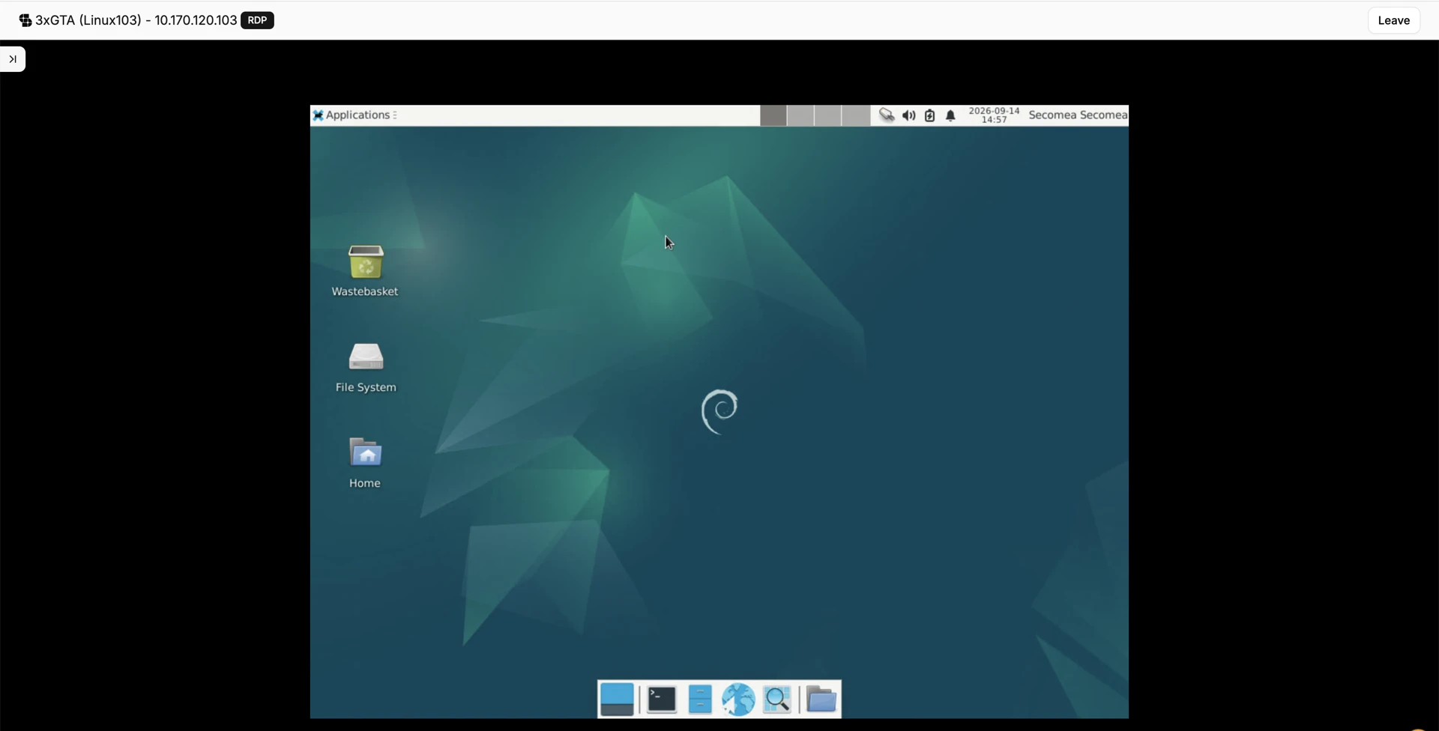Click the Leave button
The image size is (1439, 731).
(x=1393, y=20)
